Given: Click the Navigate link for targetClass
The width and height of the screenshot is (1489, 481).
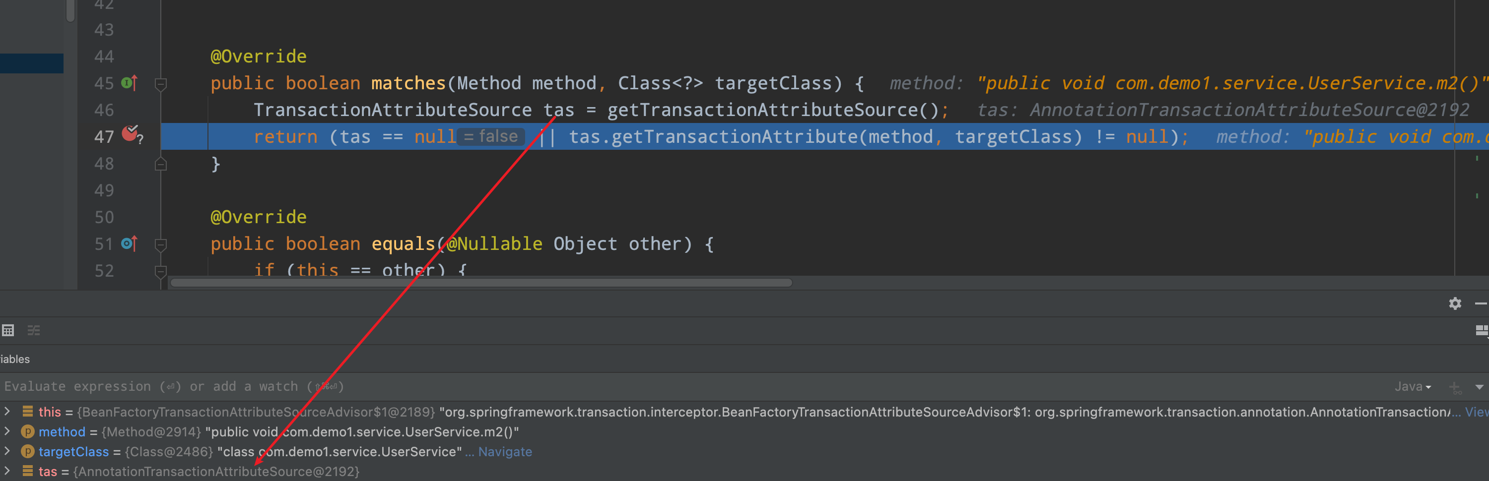Looking at the screenshot, I should pos(505,452).
